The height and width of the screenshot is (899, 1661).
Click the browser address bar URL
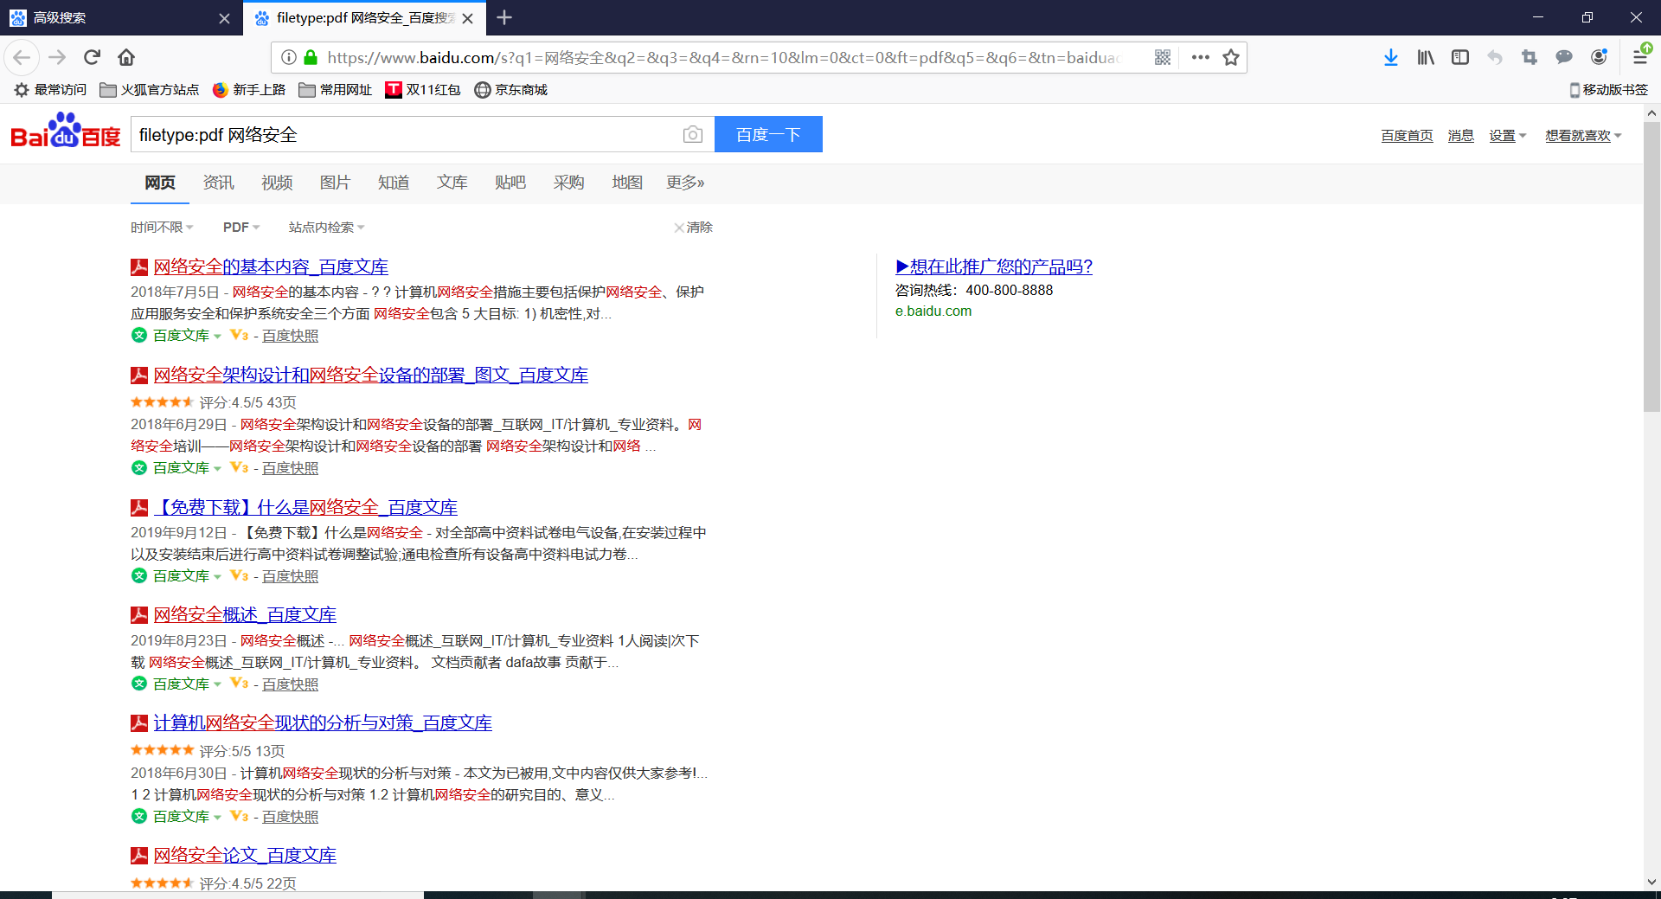tap(724, 58)
